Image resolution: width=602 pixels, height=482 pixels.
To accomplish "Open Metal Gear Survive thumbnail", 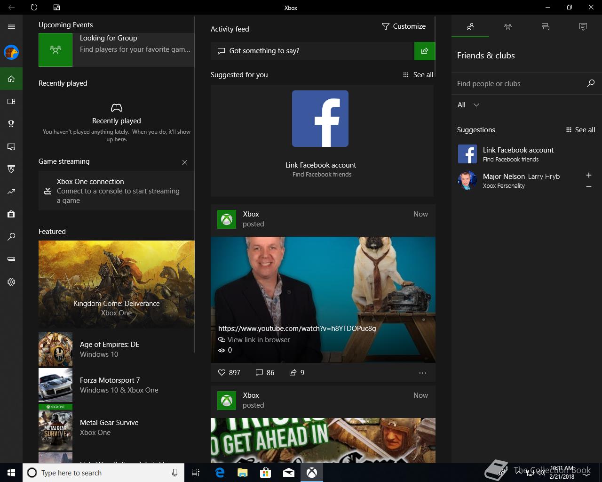I will (55, 427).
